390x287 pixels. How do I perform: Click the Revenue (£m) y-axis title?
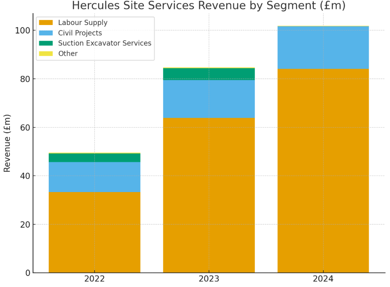pyautogui.click(x=7, y=143)
